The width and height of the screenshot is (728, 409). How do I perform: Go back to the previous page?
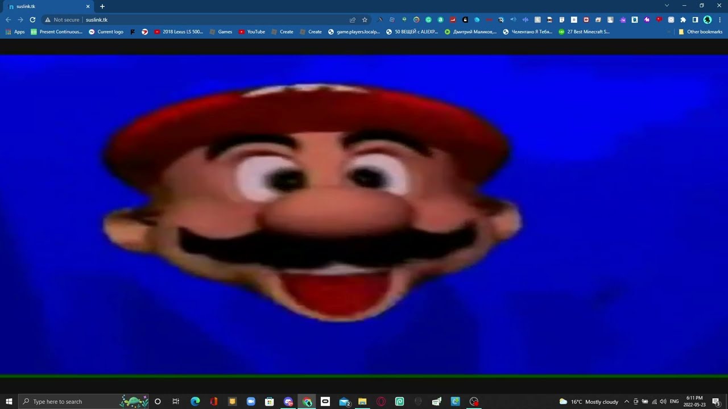point(8,19)
